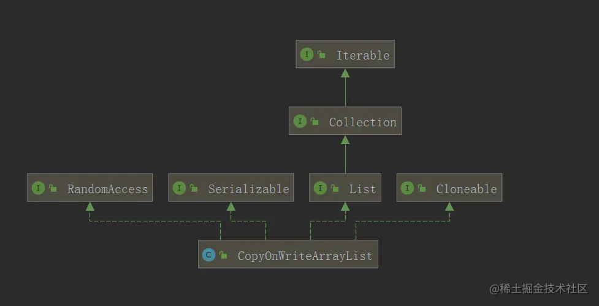Click the lock icon on the RandomAccess node
This screenshot has width=599, height=306.
coord(53,189)
